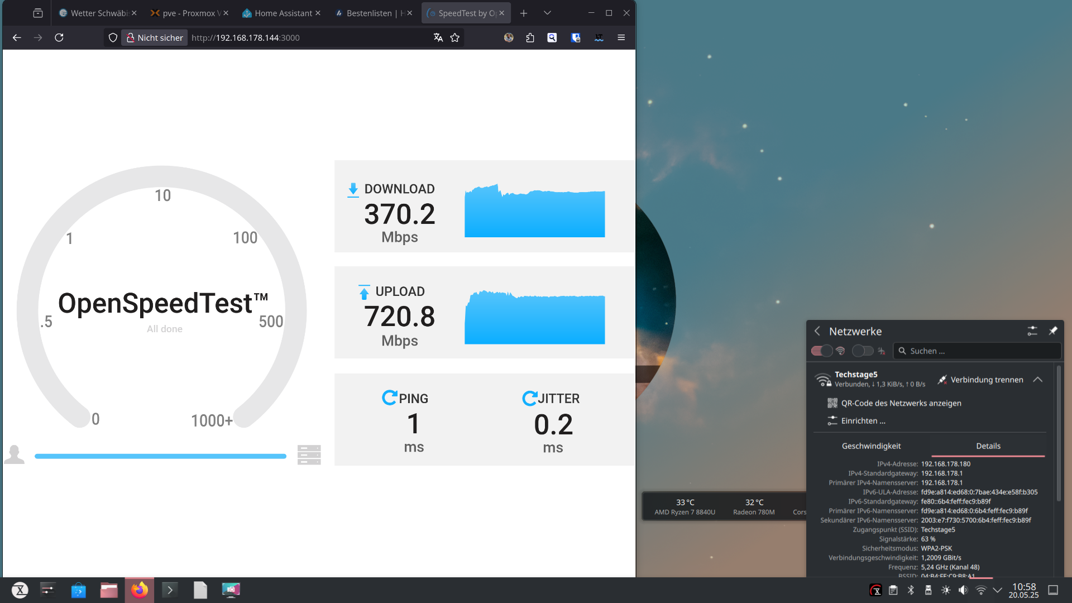Click the WPA2-PSK security mode value
Screen dimensions: 1072x603
pos(936,548)
